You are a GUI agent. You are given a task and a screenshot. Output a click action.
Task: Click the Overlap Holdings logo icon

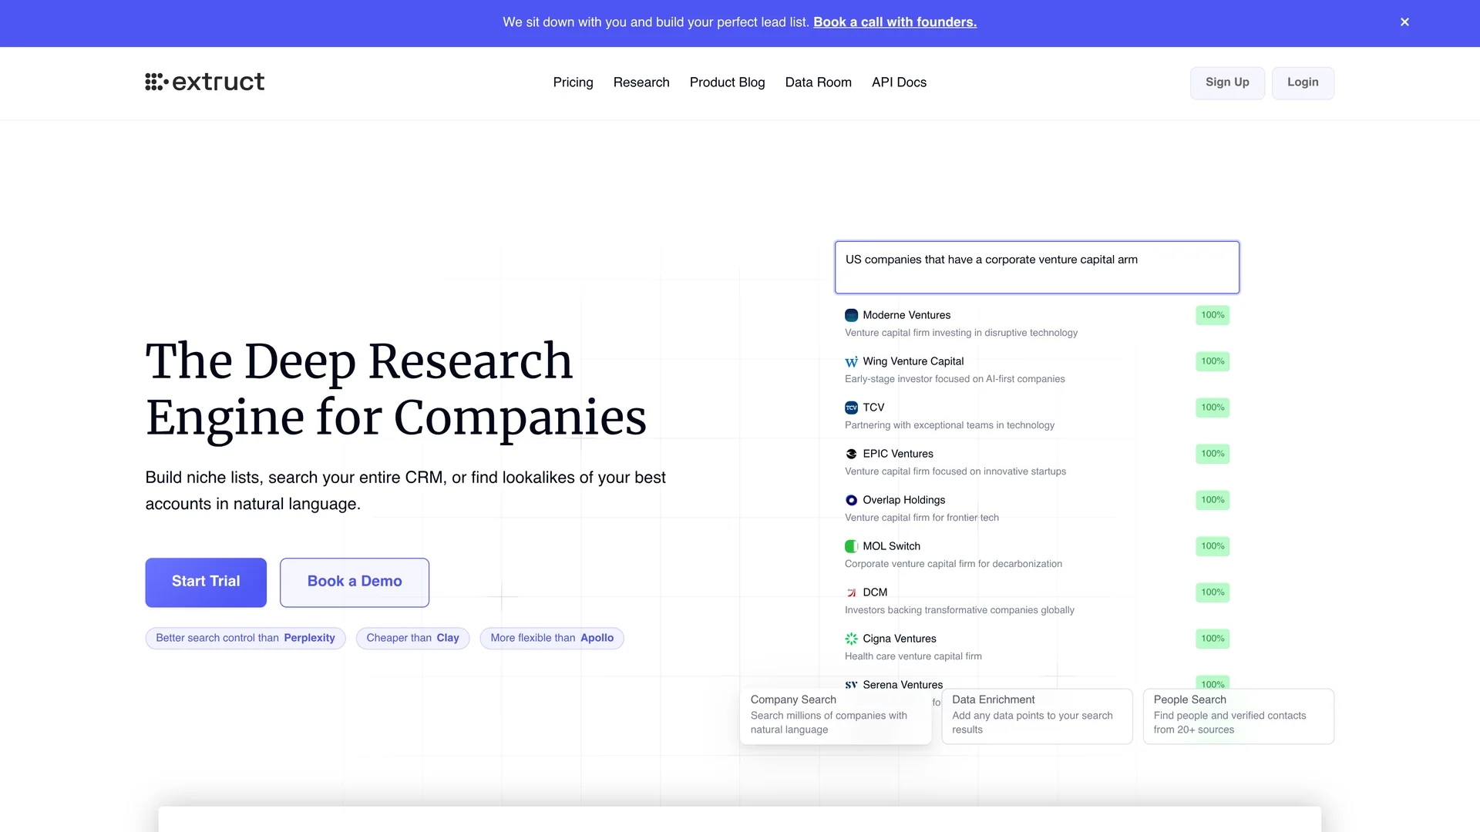(x=851, y=500)
